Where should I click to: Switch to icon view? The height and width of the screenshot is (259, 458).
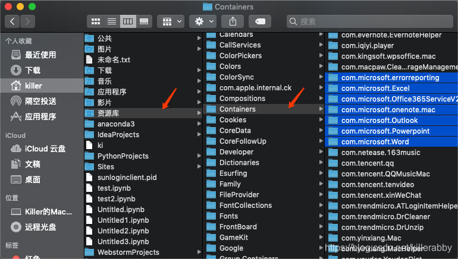coord(96,21)
